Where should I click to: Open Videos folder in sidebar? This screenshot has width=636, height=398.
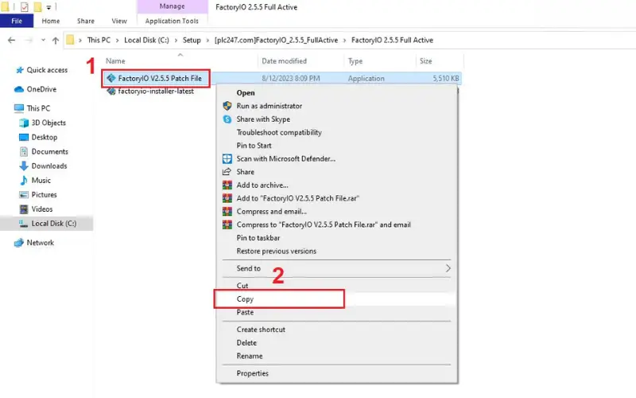(42, 209)
